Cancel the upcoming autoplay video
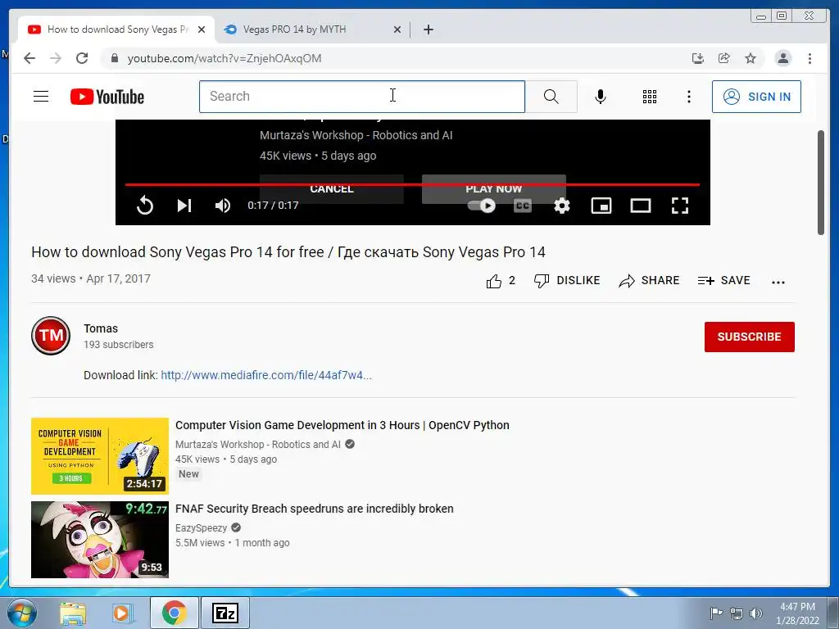839x629 pixels. coord(332,189)
